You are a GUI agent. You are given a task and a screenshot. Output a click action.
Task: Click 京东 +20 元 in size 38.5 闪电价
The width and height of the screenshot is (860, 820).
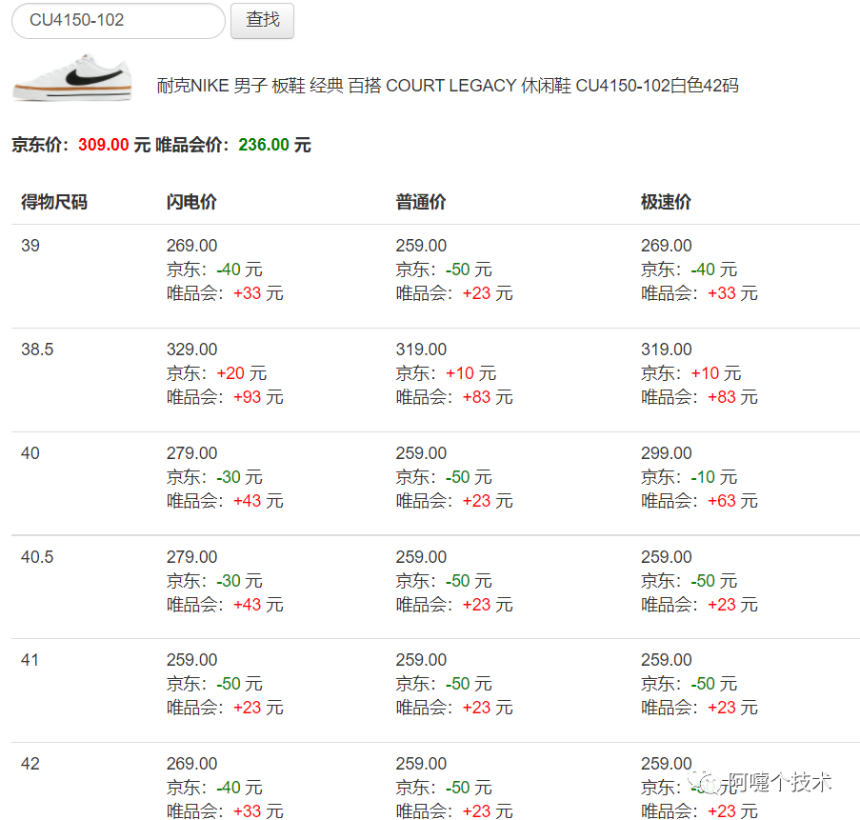[x=216, y=373]
